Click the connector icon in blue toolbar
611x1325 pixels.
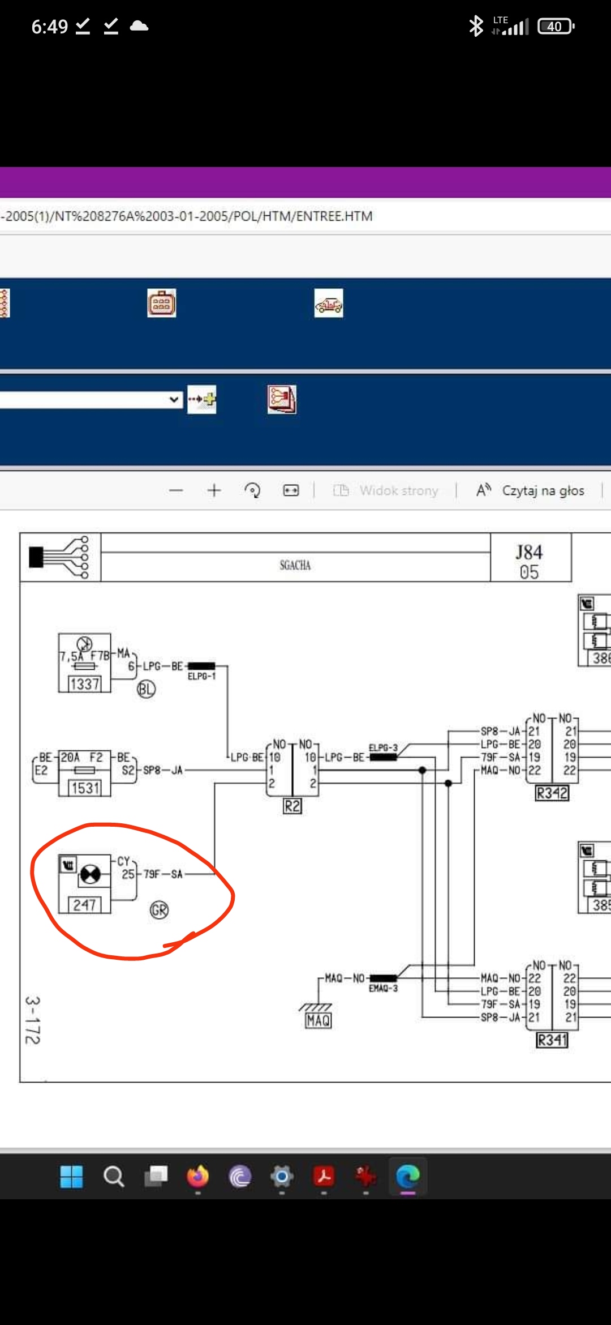point(161,303)
